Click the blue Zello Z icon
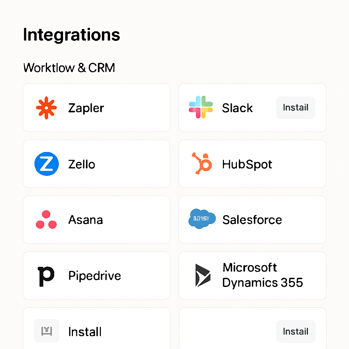349x349 pixels. [46, 164]
